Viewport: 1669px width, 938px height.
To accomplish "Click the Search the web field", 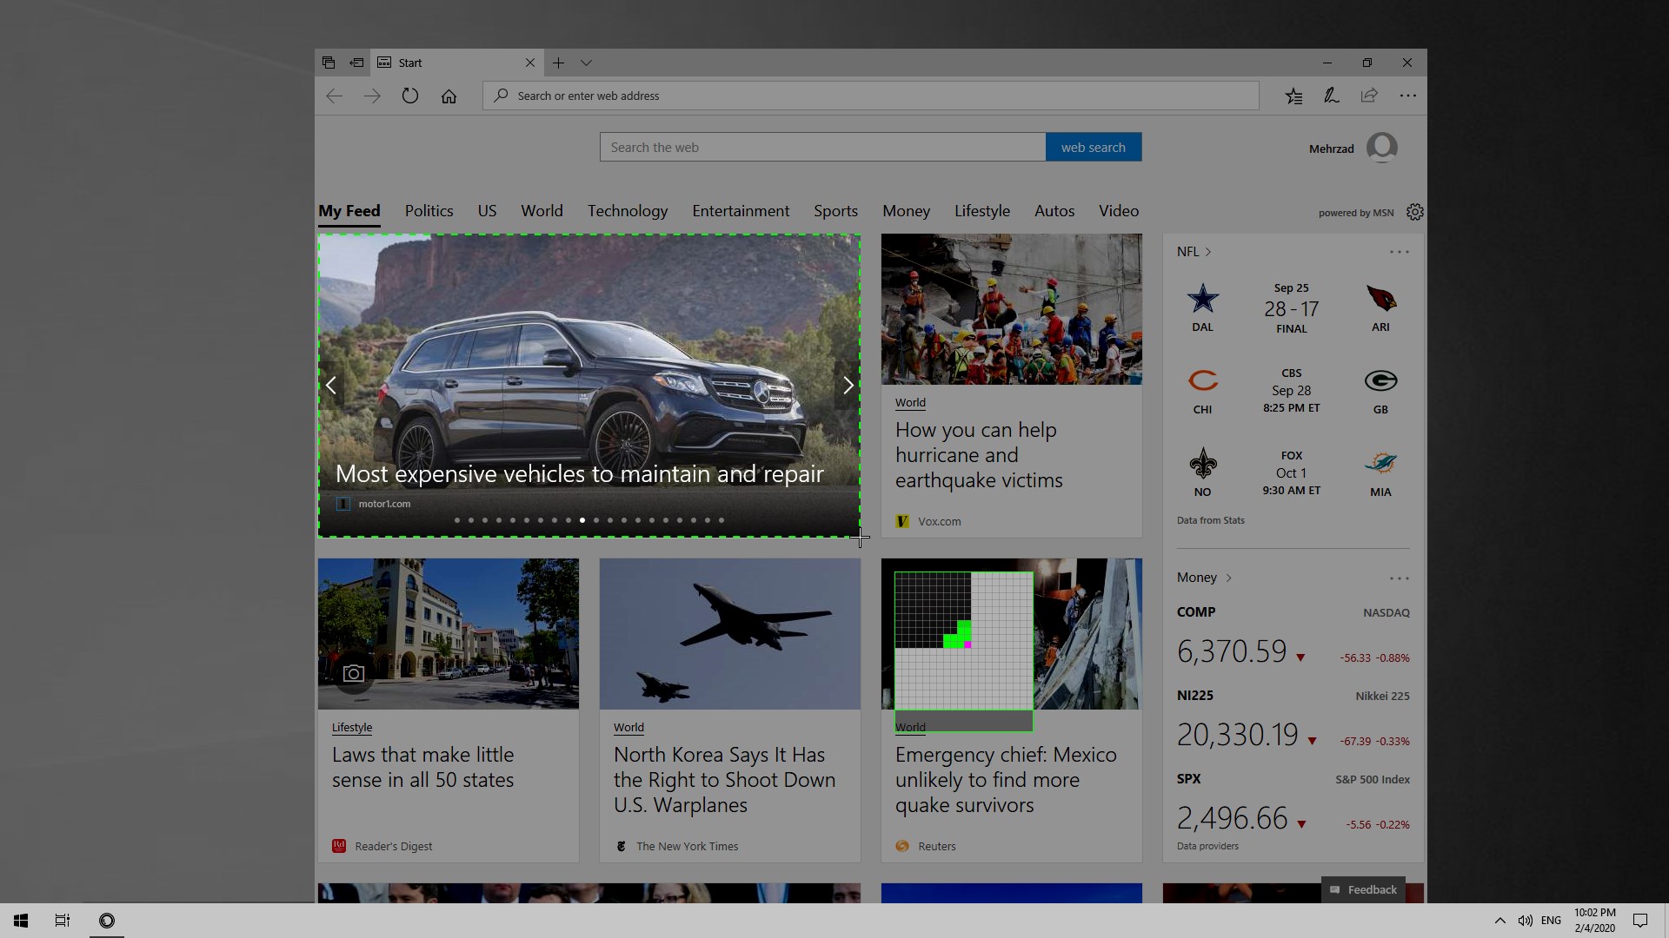I will (x=821, y=148).
